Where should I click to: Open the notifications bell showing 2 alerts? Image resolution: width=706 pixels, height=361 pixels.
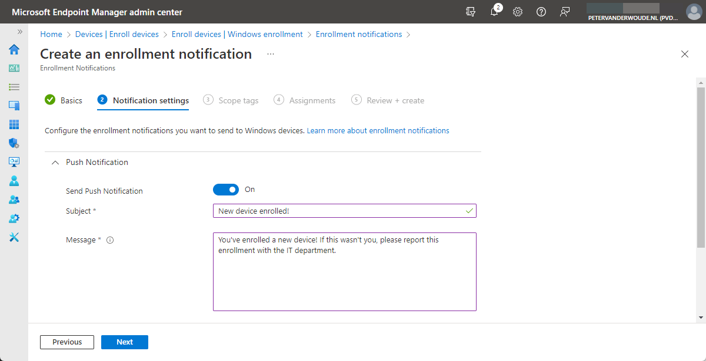[x=494, y=12]
